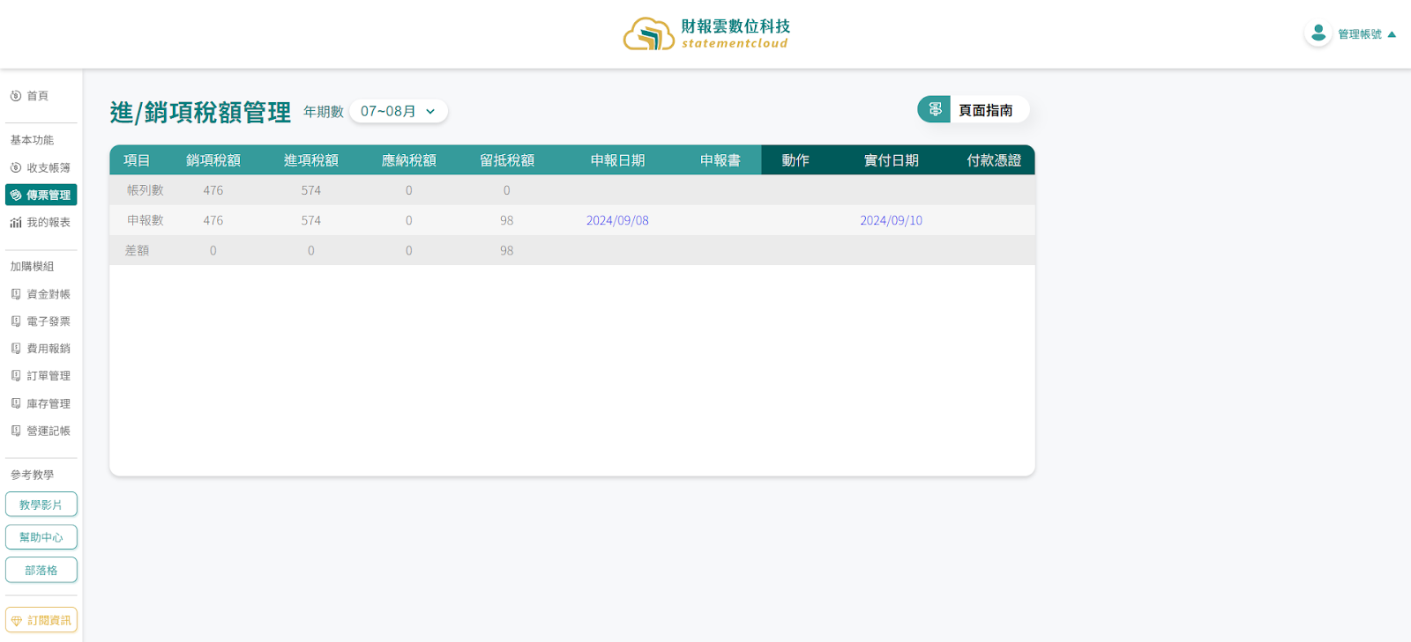Open the 幫助中心 button
This screenshot has width=1411, height=642.
tap(41, 537)
